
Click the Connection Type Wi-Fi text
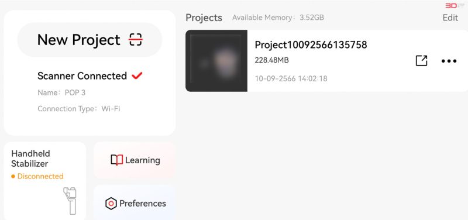tap(79, 109)
